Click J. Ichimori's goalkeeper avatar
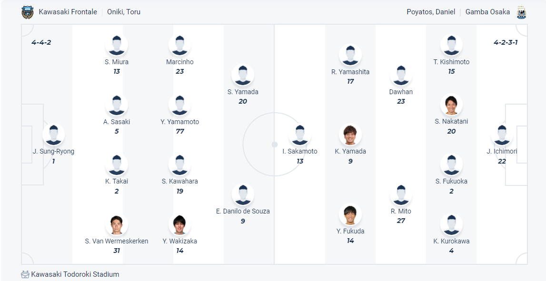Image resolution: width=546 pixels, height=281 pixels. (x=502, y=135)
